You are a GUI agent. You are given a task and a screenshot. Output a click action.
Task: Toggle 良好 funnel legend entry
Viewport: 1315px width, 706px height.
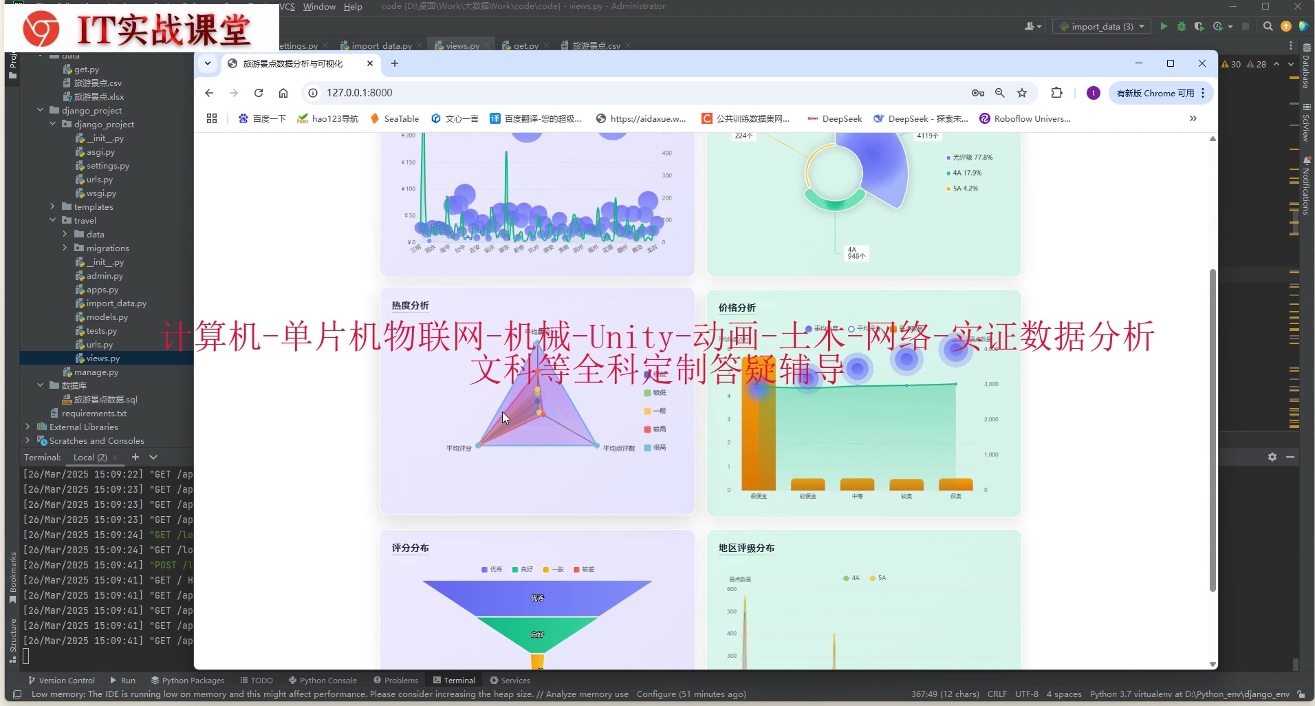523,570
